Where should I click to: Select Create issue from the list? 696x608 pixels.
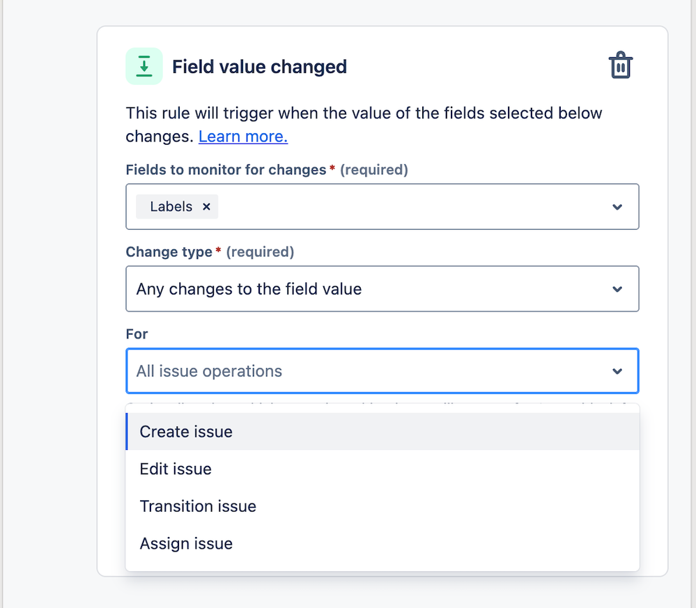point(186,432)
